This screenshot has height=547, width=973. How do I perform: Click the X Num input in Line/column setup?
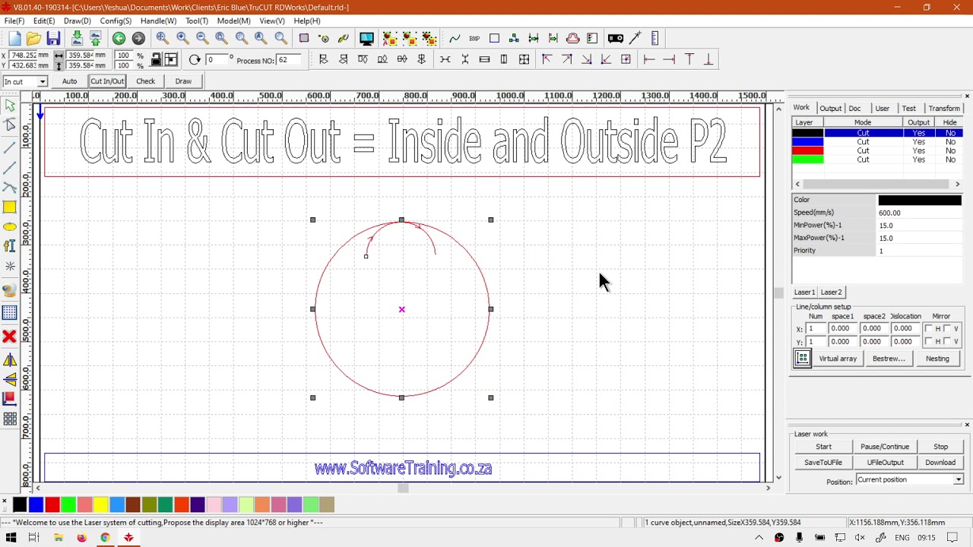coord(815,329)
